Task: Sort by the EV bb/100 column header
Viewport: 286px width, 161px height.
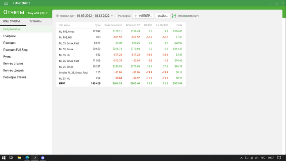Action: 162,25
